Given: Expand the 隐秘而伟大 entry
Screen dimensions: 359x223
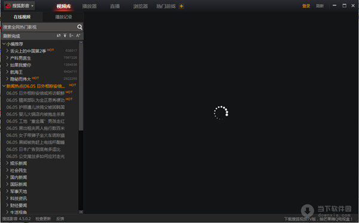Looking at the screenshot, I should (x=7, y=79).
